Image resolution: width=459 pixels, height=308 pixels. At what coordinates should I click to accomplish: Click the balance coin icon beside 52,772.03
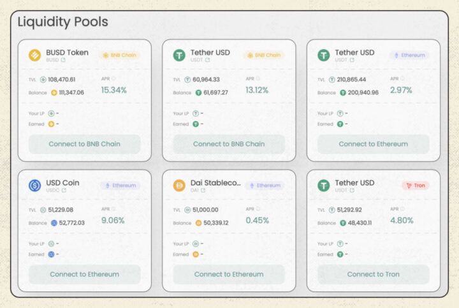click(x=54, y=223)
